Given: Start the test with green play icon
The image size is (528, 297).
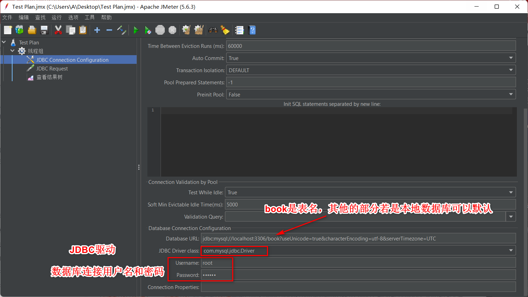Looking at the screenshot, I should pyautogui.click(x=136, y=30).
